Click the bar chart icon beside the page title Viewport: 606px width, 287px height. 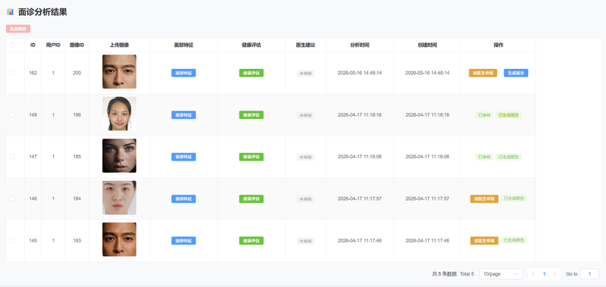pyautogui.click(x=10, y=12)
